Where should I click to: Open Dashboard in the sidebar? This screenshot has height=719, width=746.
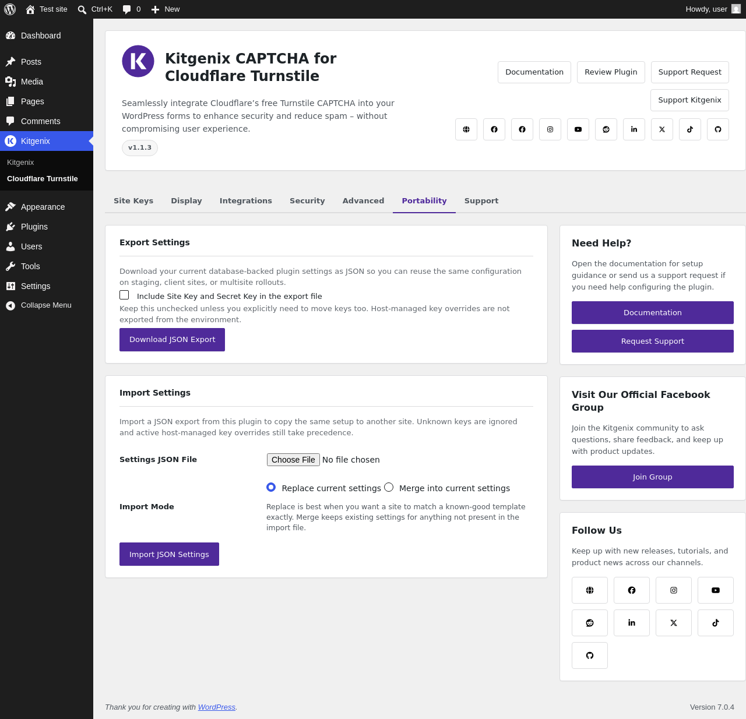[x=47, y=36]
